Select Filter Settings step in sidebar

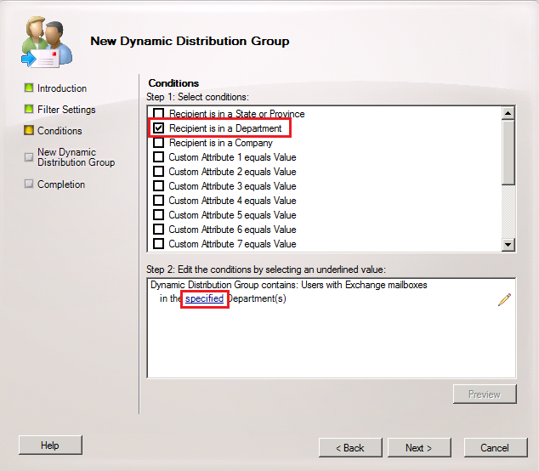coord(66,110)
